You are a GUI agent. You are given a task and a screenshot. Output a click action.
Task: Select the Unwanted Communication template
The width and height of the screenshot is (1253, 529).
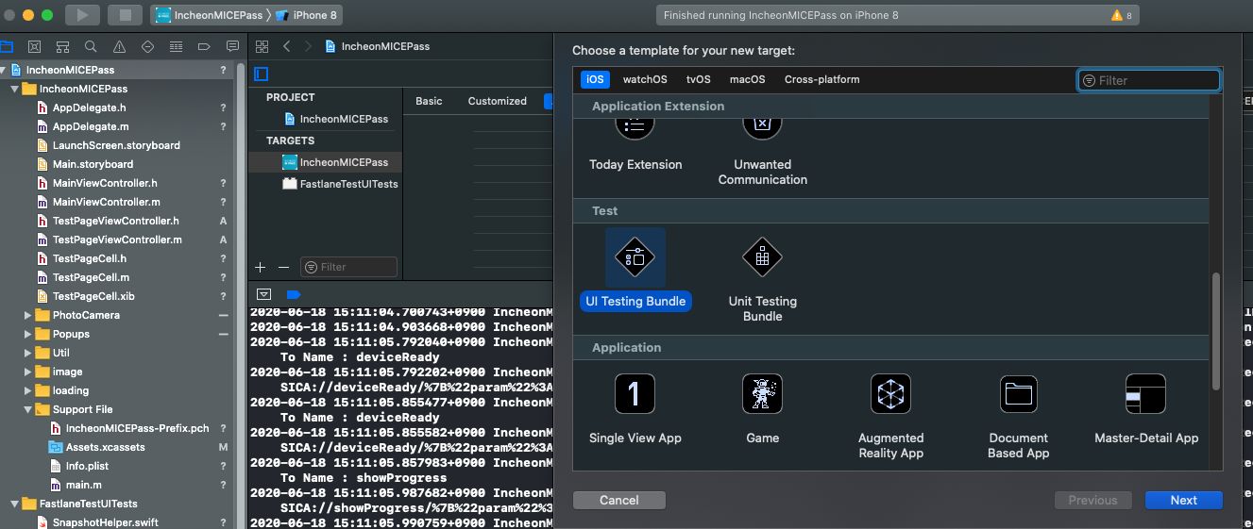click(763, 153)
